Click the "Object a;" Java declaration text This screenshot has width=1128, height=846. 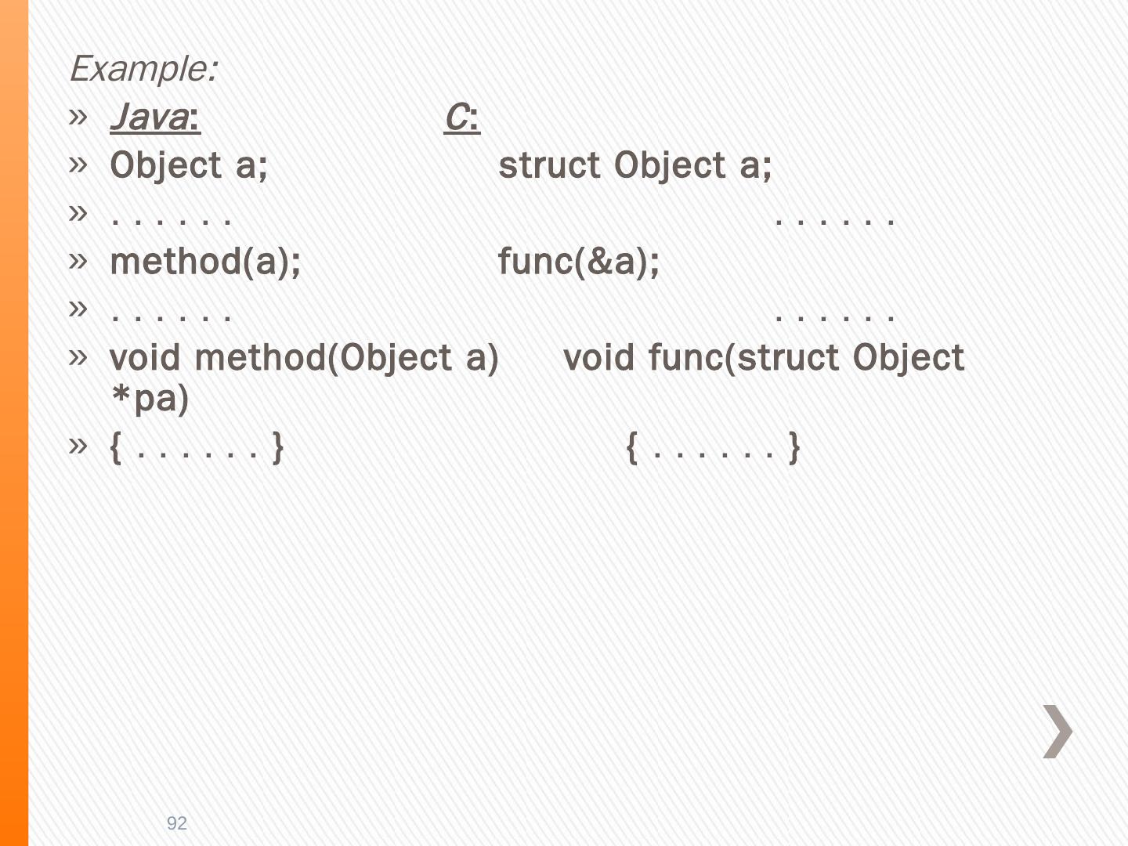point(189,166)
